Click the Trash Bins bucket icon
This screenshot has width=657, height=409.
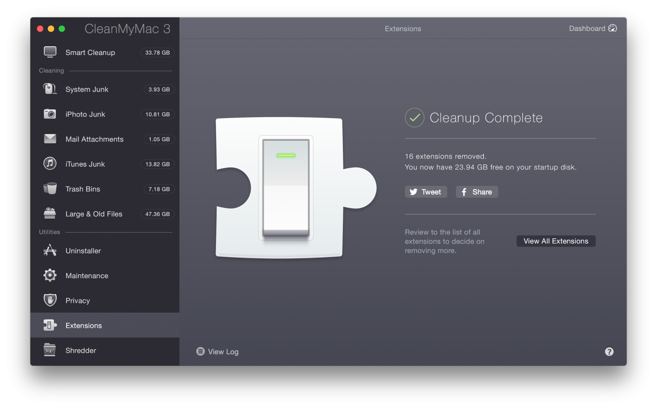[x=50, y=189]
